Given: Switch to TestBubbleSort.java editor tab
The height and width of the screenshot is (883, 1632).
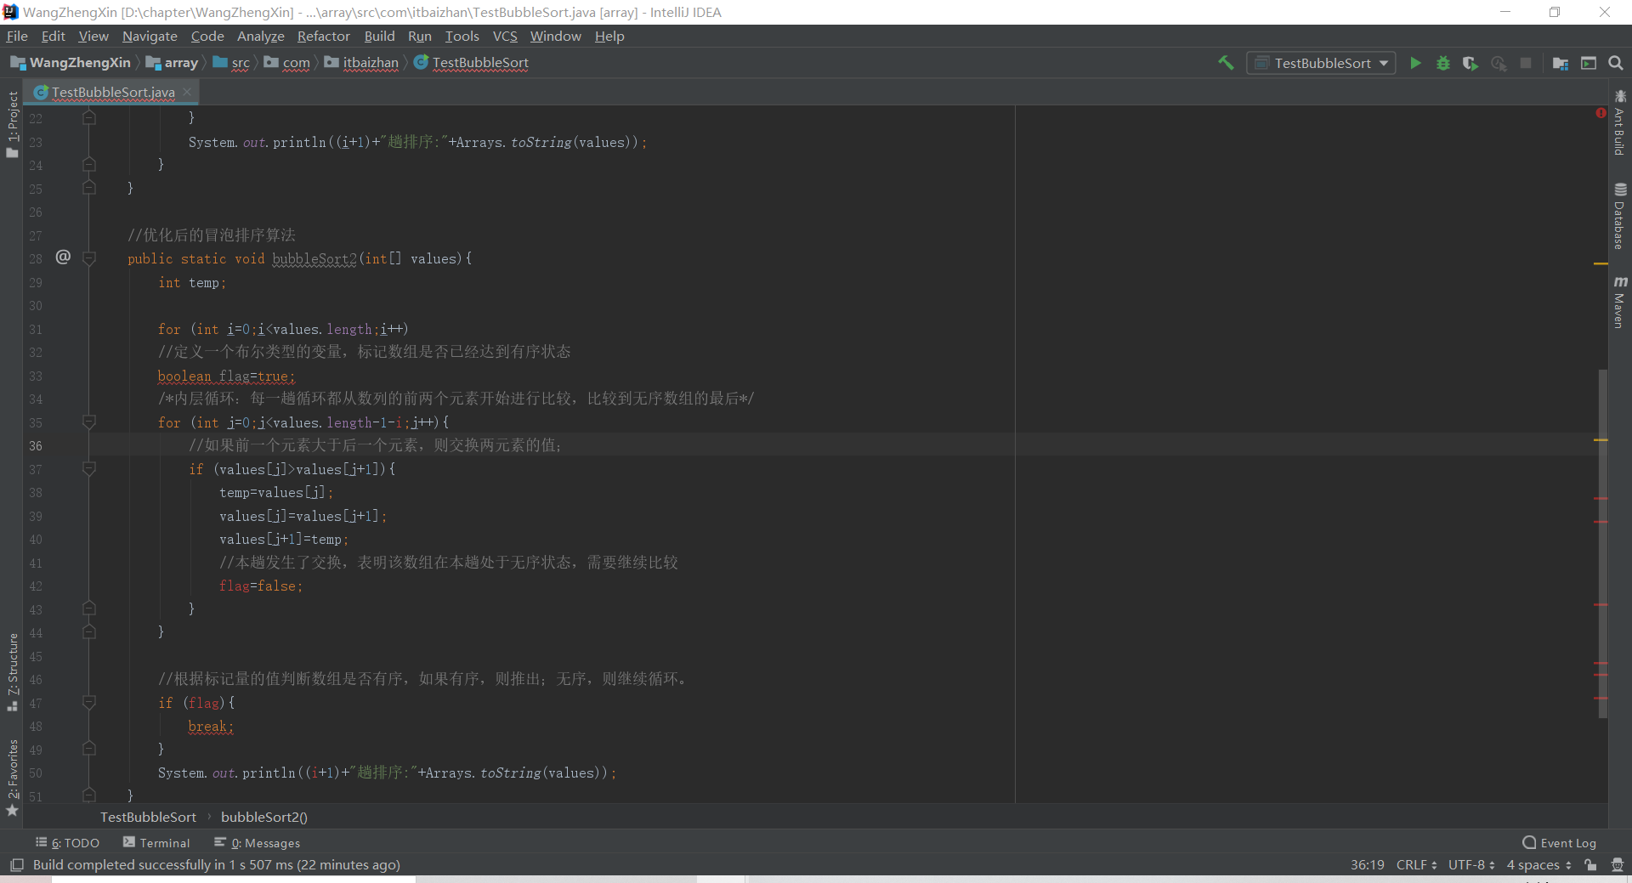Looking at the screenshot, I should coord(112,92).
